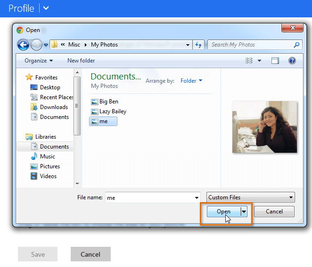
Task: Click Cancel in the Open dialog
Action: coord(274,212)
